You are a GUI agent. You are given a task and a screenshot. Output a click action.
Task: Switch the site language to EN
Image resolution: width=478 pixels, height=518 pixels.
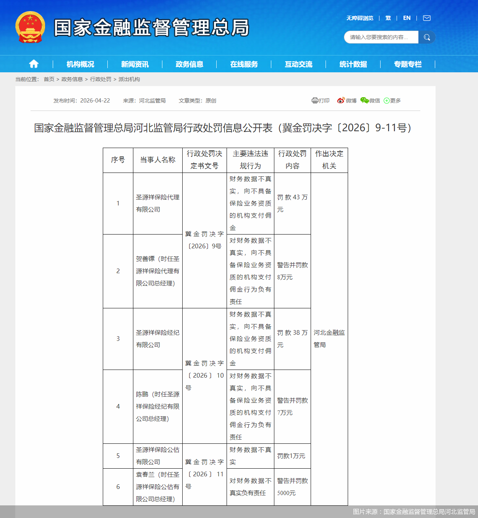click(407, 18)
